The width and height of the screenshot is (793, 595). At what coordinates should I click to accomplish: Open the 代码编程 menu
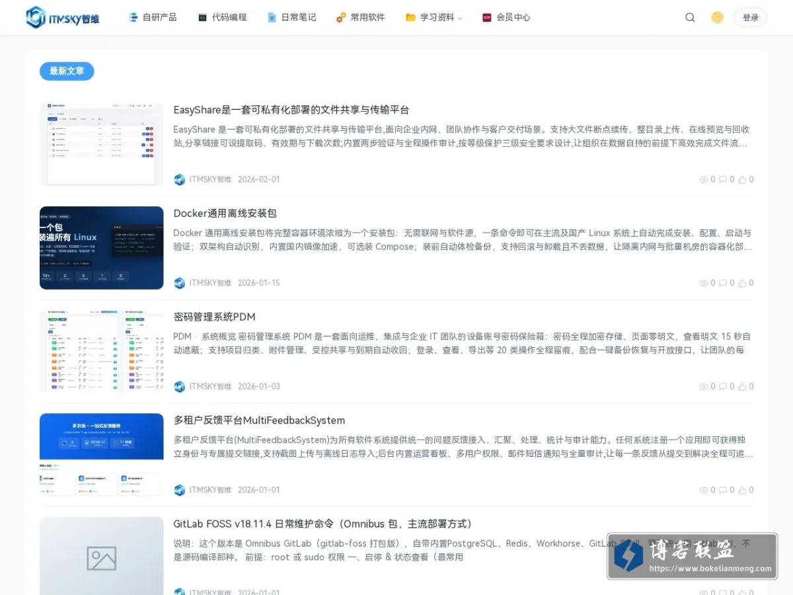click(x=222, y=17)
